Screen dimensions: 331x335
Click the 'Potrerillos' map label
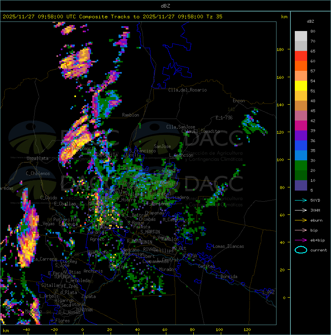click(66, 220)
